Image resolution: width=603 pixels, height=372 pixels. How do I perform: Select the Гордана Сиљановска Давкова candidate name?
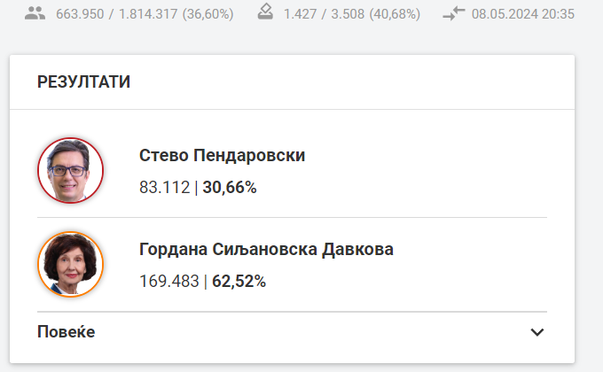[266, 250]
